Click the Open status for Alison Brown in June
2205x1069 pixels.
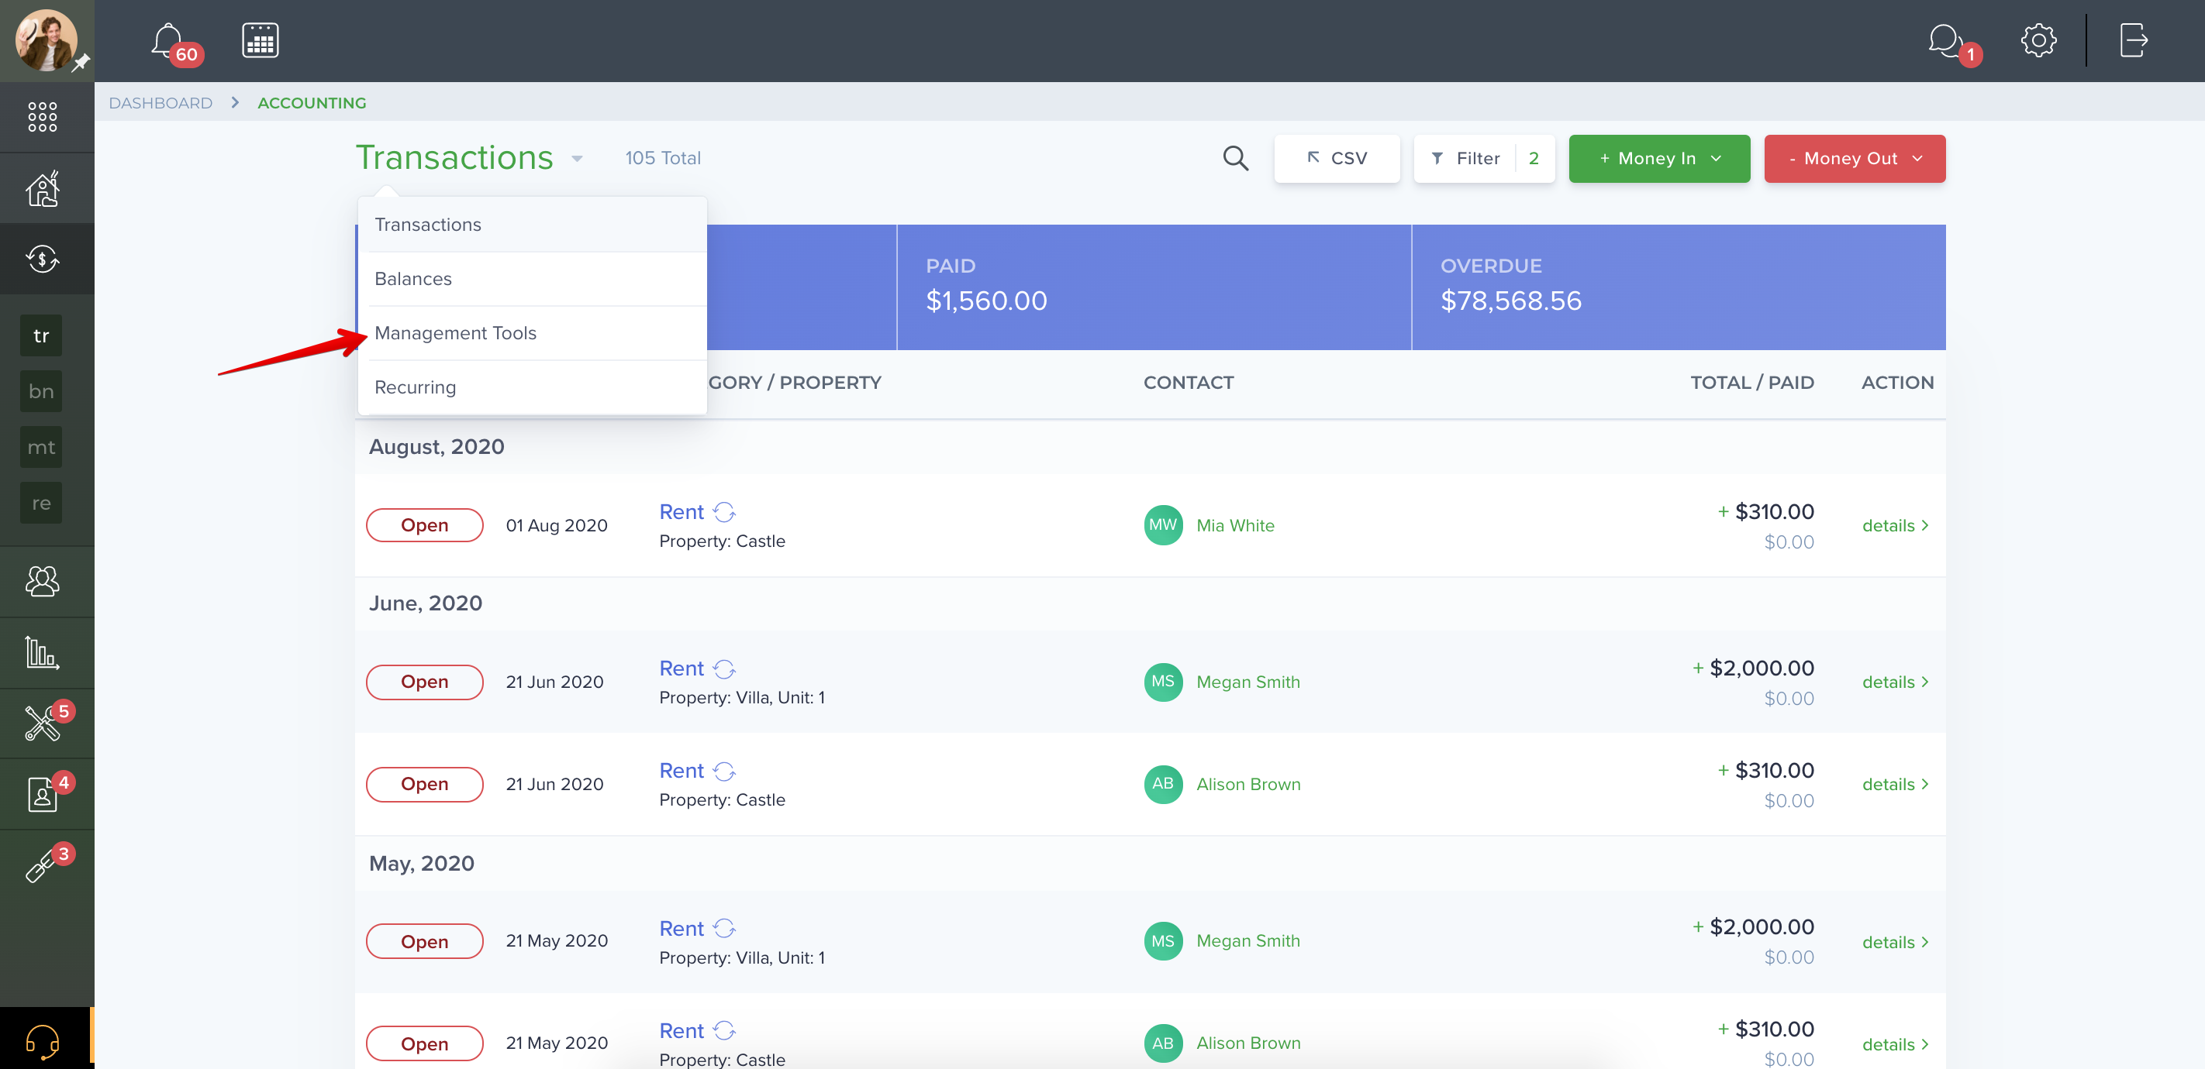pyautogui.click(x=425, y=784)
